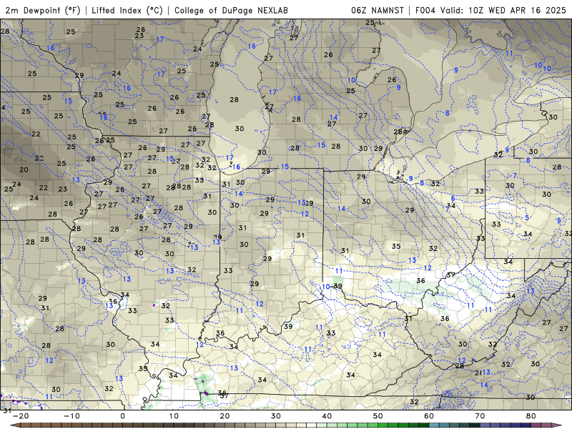Select the "0" label on the color scale
Screen dimensions: 572x429
pos(122,416)
